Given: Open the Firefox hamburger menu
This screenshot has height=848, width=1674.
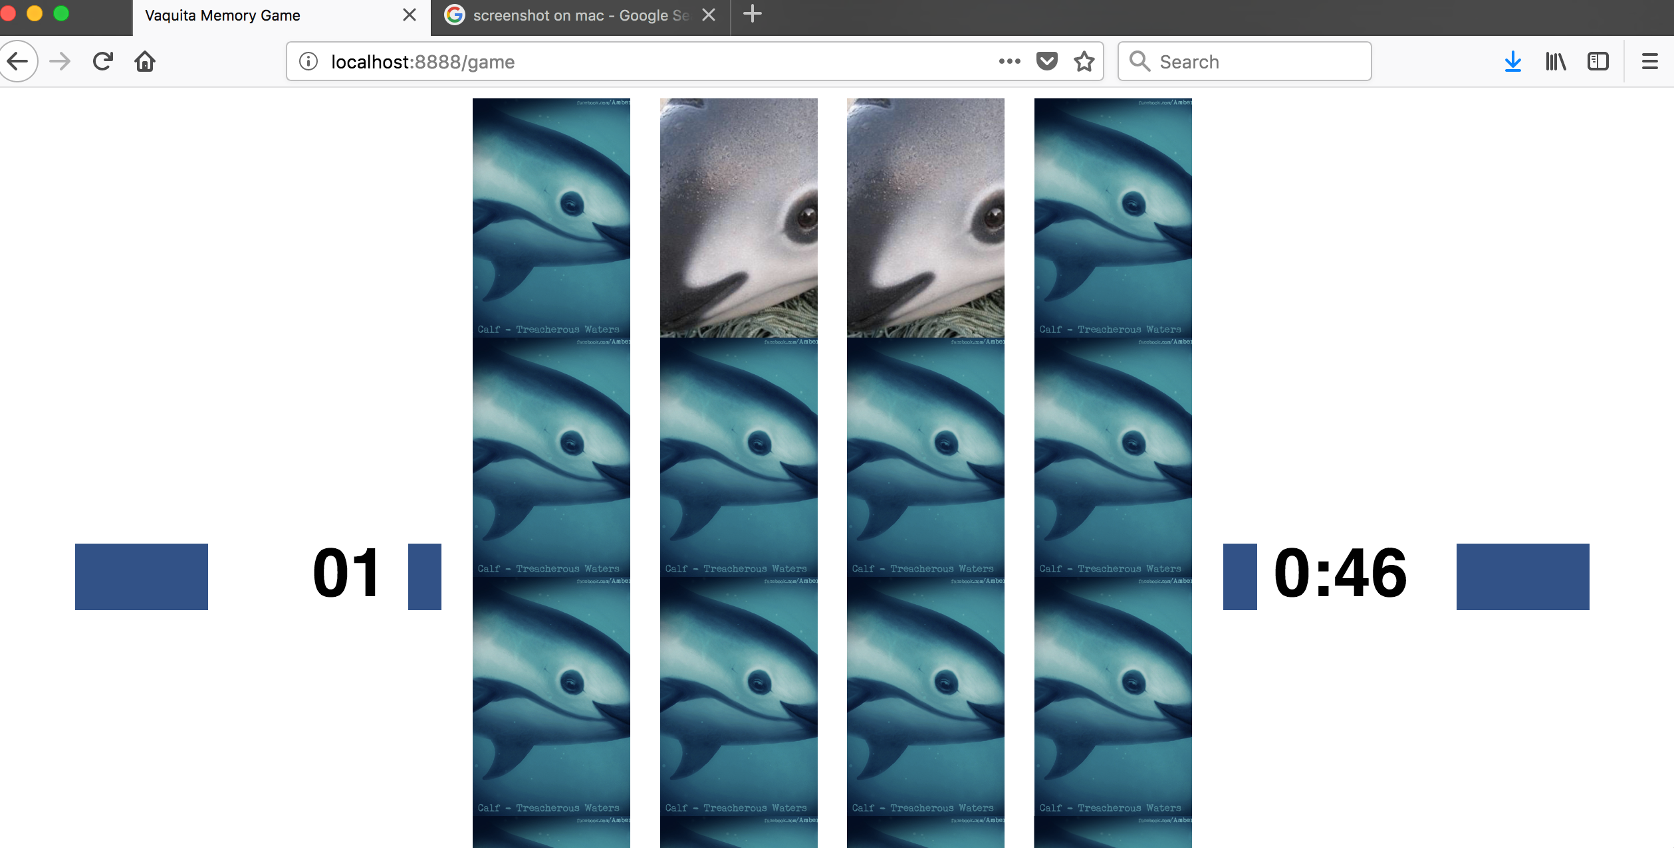Looking at the screenshot, I should point(1649,62).
